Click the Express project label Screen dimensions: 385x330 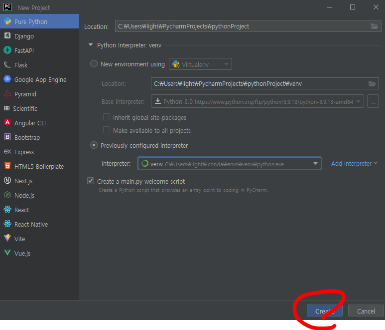point(24,152)
